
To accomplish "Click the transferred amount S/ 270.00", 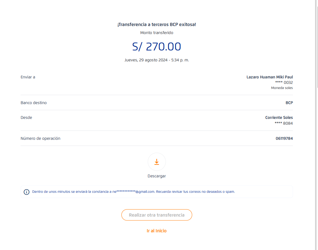I will pyautogui.click(x=157, y=47).
